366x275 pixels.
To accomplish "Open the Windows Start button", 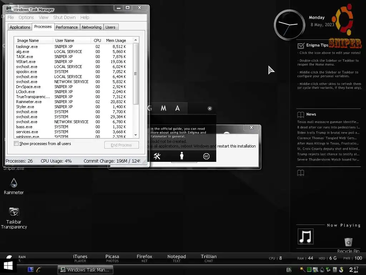I will pyautogui.click(x=8, y=266).
